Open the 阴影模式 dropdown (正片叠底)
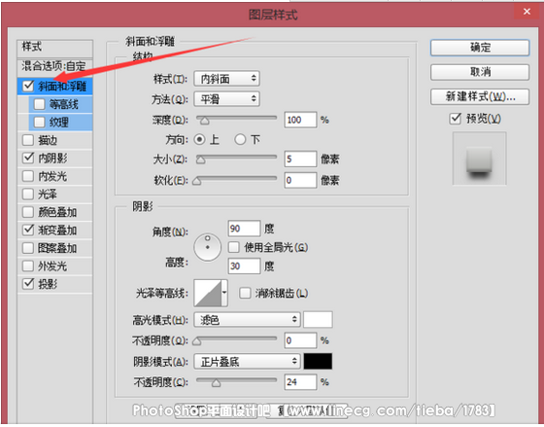Image resolution: width=544 pixels, height=427 pixels. tap(247, 362)
